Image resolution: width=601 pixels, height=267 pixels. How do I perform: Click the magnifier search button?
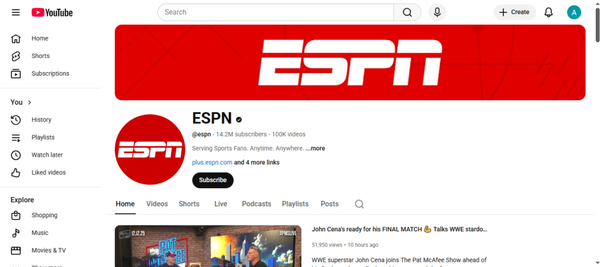click(407, 12)
